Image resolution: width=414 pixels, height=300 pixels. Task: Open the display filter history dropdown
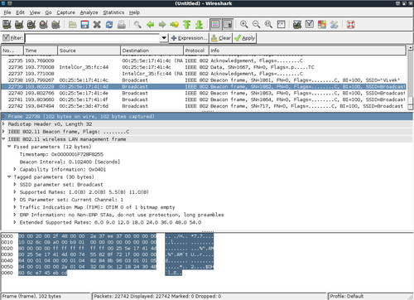(x=164, y=38)
